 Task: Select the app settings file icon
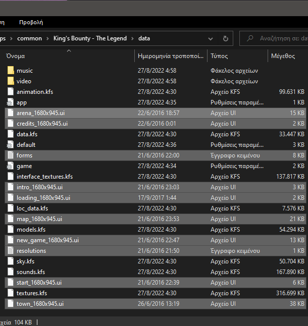pos(10,102)
